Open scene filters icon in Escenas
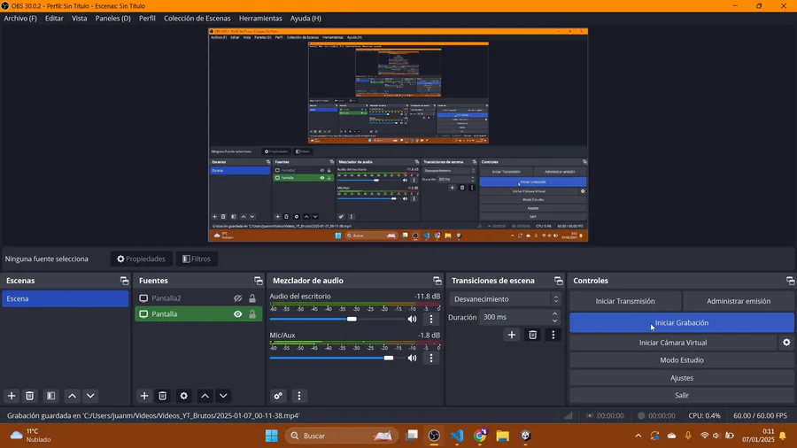 [50, 396]
